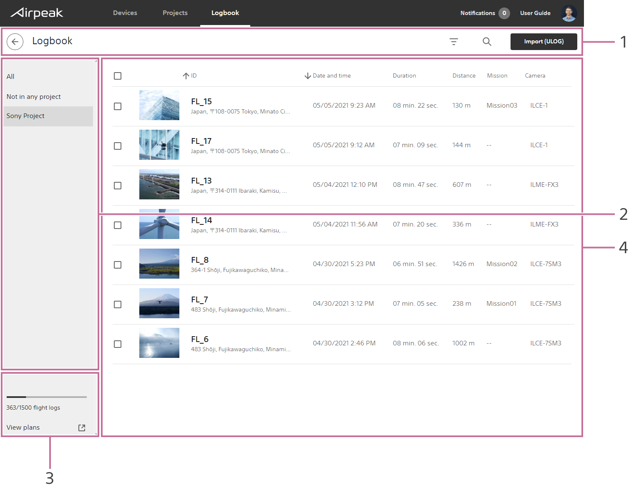634x488 pixels.
Task: Click the flight logs usage progress bar
Action: click(x=46, y=397)
